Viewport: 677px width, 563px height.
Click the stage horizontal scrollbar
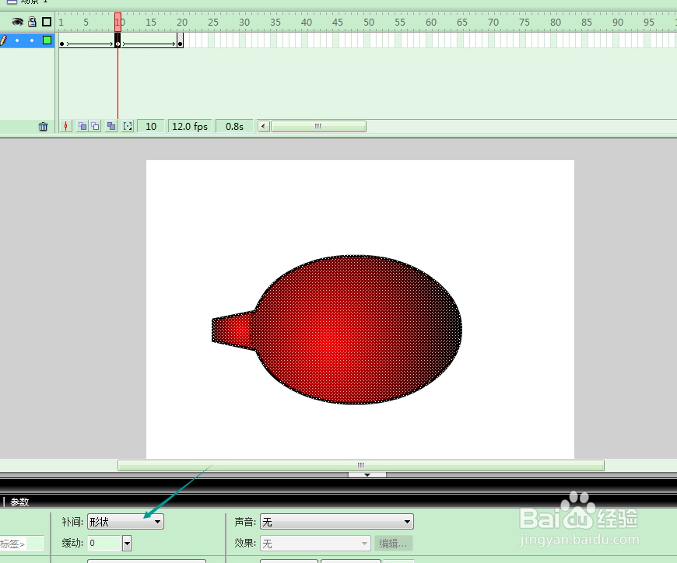(361, 465)
